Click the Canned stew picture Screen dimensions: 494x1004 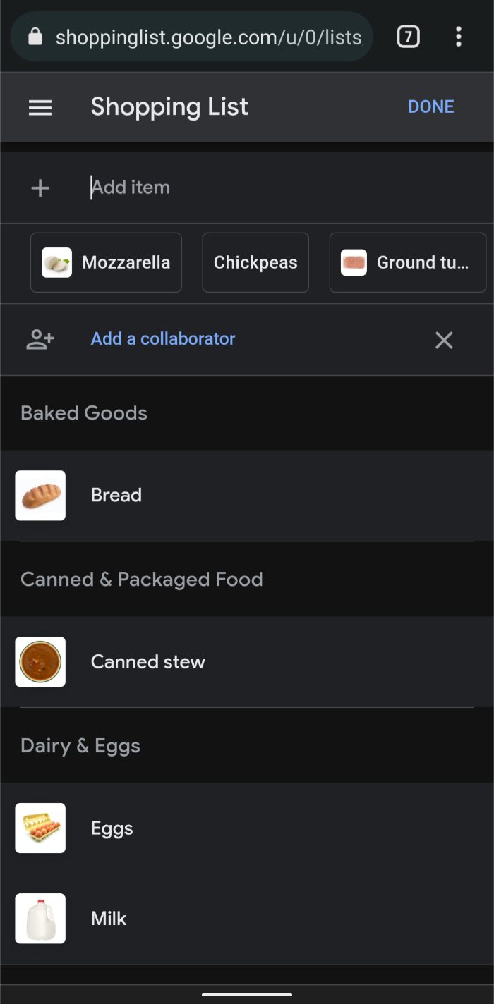(x=40, y=662)
